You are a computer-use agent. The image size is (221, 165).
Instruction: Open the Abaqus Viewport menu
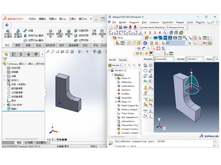[134, 22]
